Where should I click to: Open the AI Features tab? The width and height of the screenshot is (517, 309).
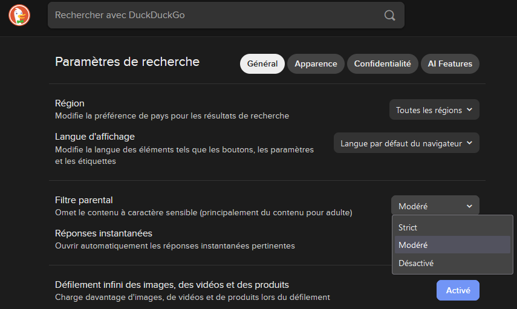coord(450,63)
